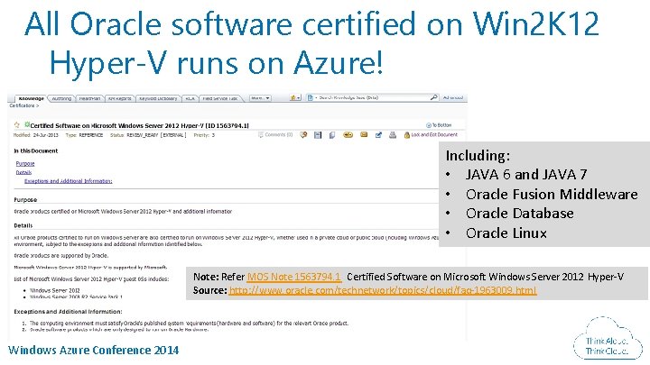Click the rate-document icon after Comments
The image size is (650, 365).
[x=303, y=135]
